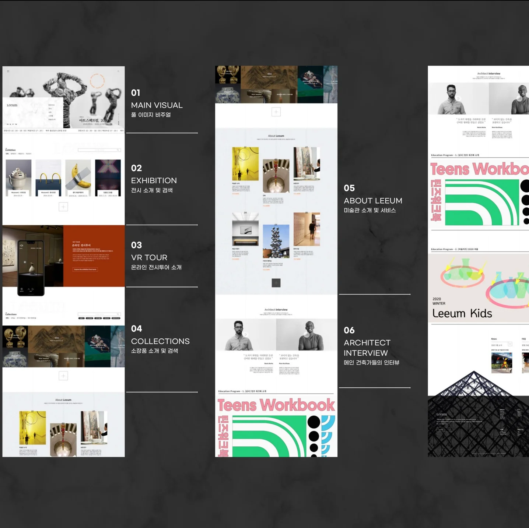Select the first dark filter pill under Collections search
Screen dimensions: 529x528
tap(81, 318)
